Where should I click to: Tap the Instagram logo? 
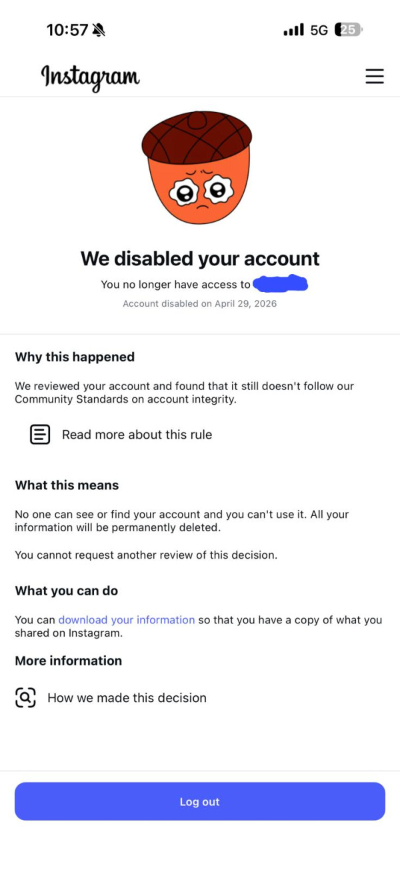(x=90, y=77)
